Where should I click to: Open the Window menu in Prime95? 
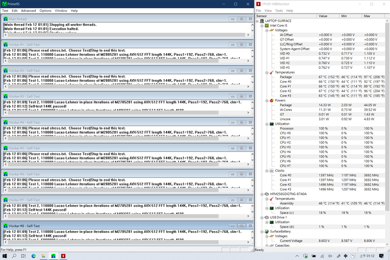[x=61, y=11]
